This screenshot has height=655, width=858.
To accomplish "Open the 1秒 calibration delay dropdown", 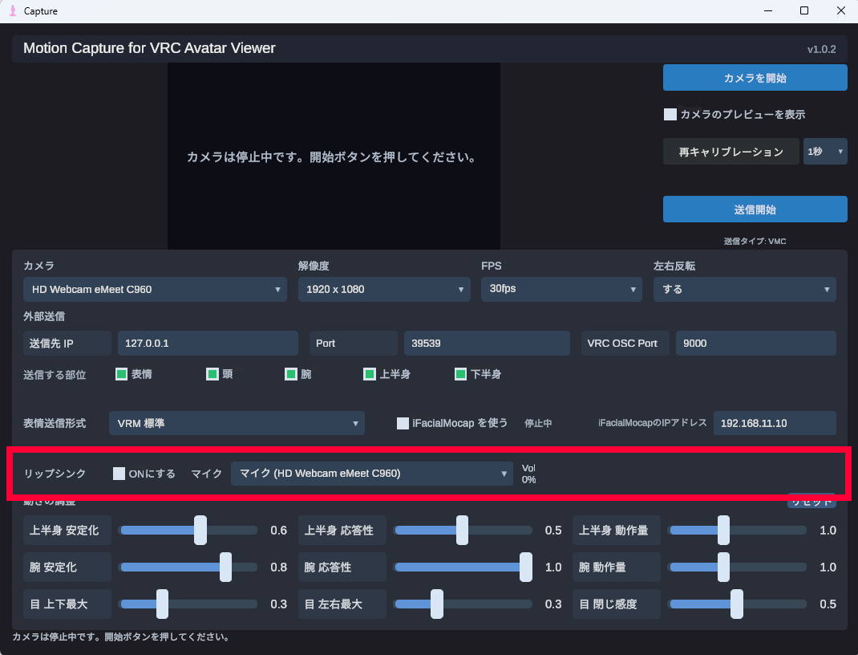I will pyautogui.click(x=825, y=152).
